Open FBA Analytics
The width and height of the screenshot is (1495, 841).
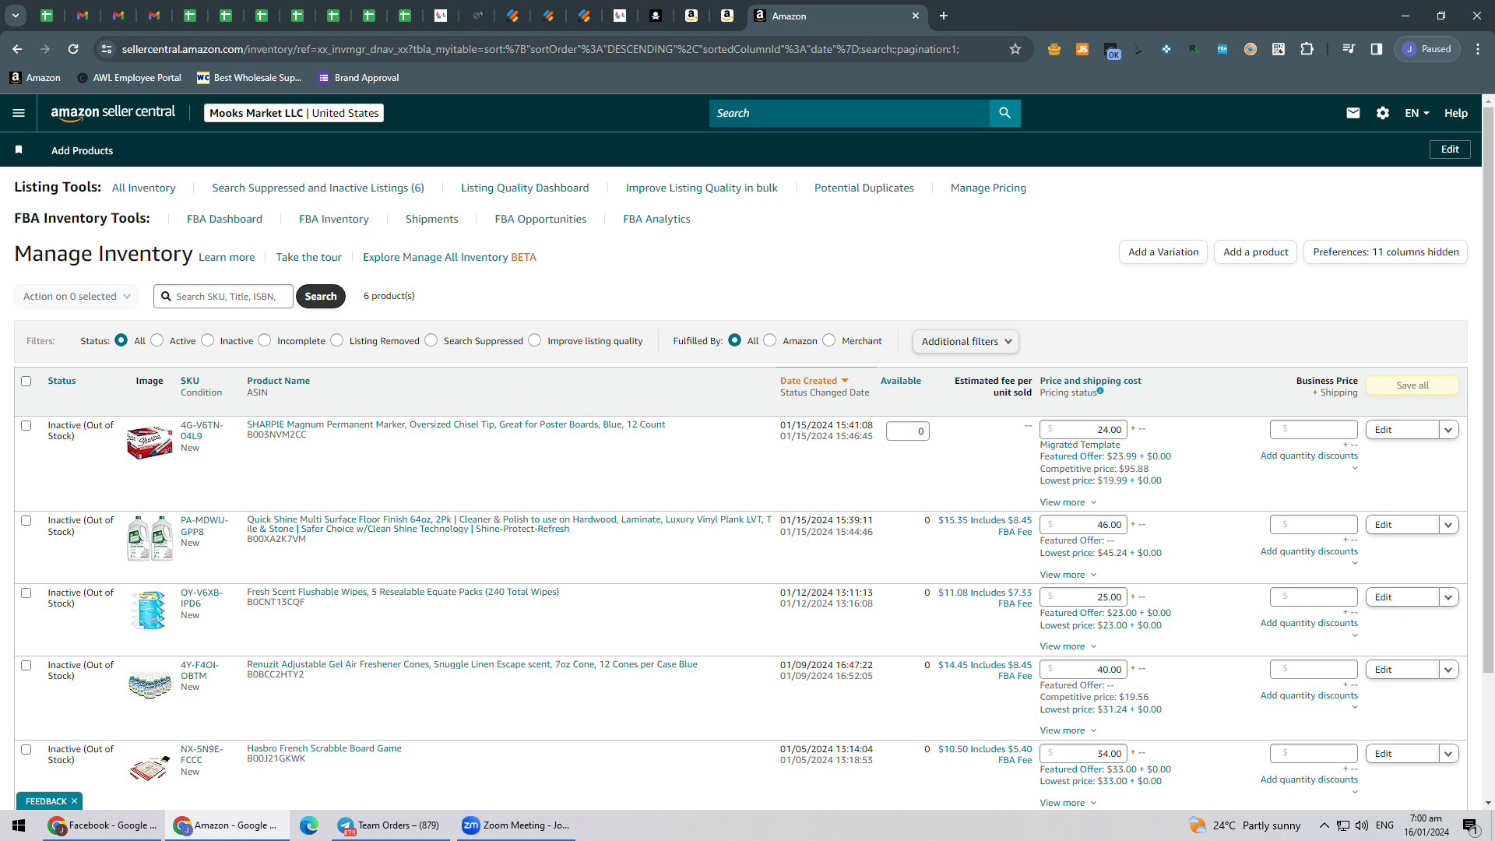pyautogui.click(x=656, y=219)
